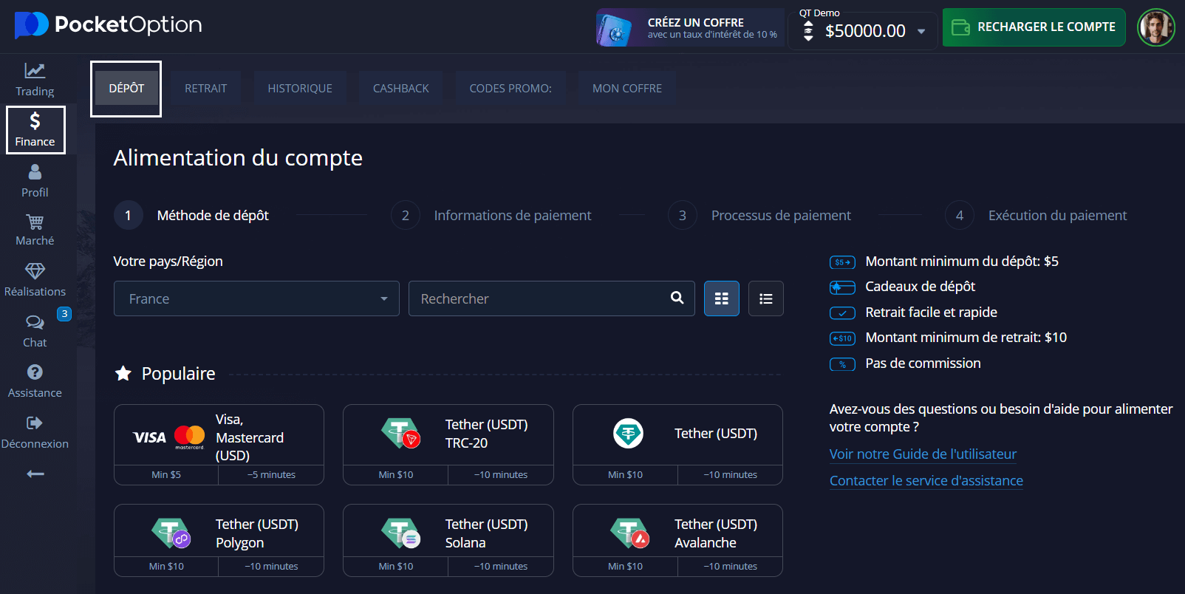Choose Tether (USDT) Solana deposit method
This screenshot has width=1185, height=594.
tap(448, 540)
